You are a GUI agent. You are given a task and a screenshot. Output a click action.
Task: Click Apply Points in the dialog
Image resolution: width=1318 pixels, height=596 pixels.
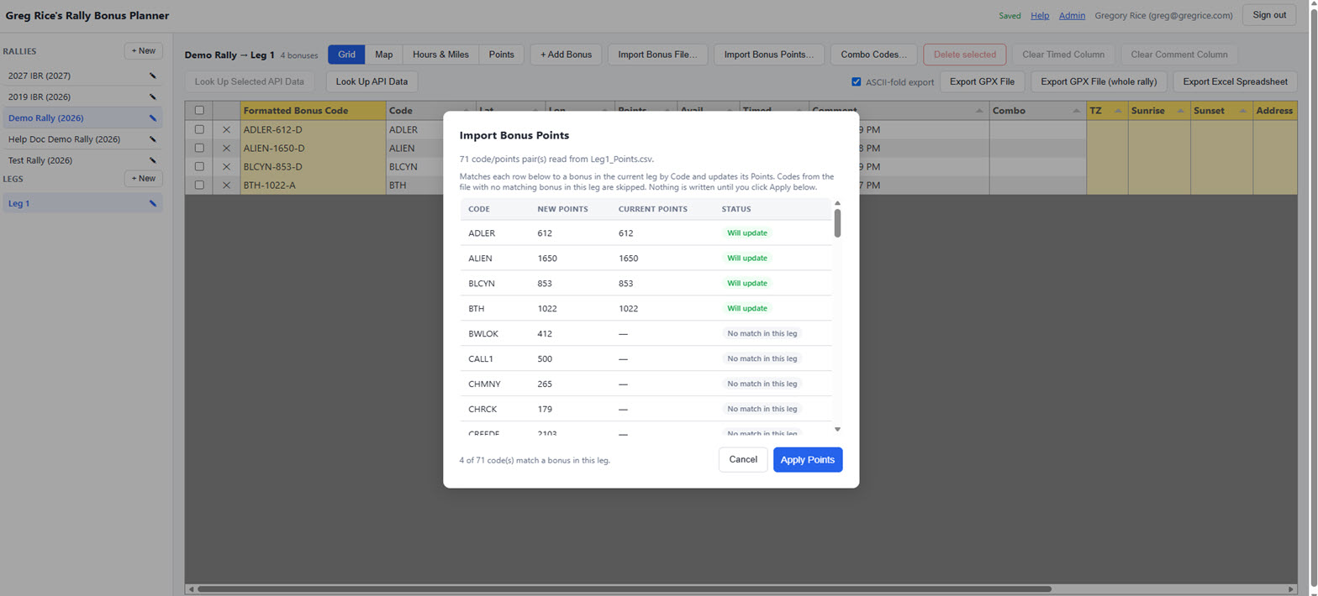coord(808,459)
